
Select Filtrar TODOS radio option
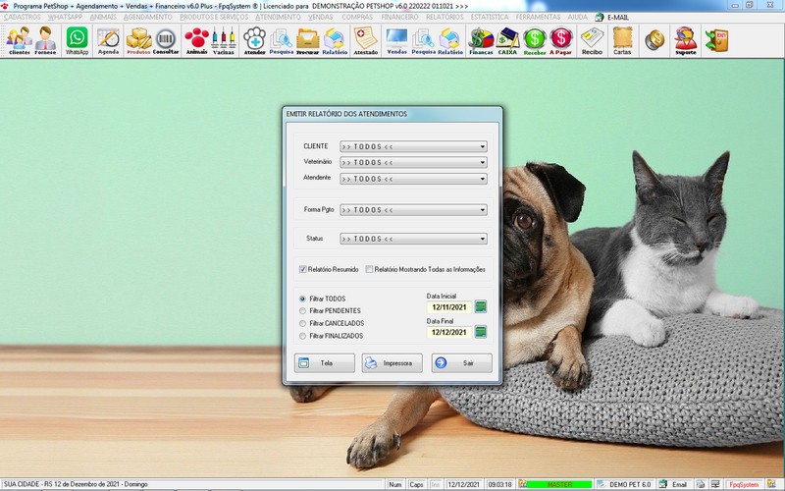[x=302, y=299]
